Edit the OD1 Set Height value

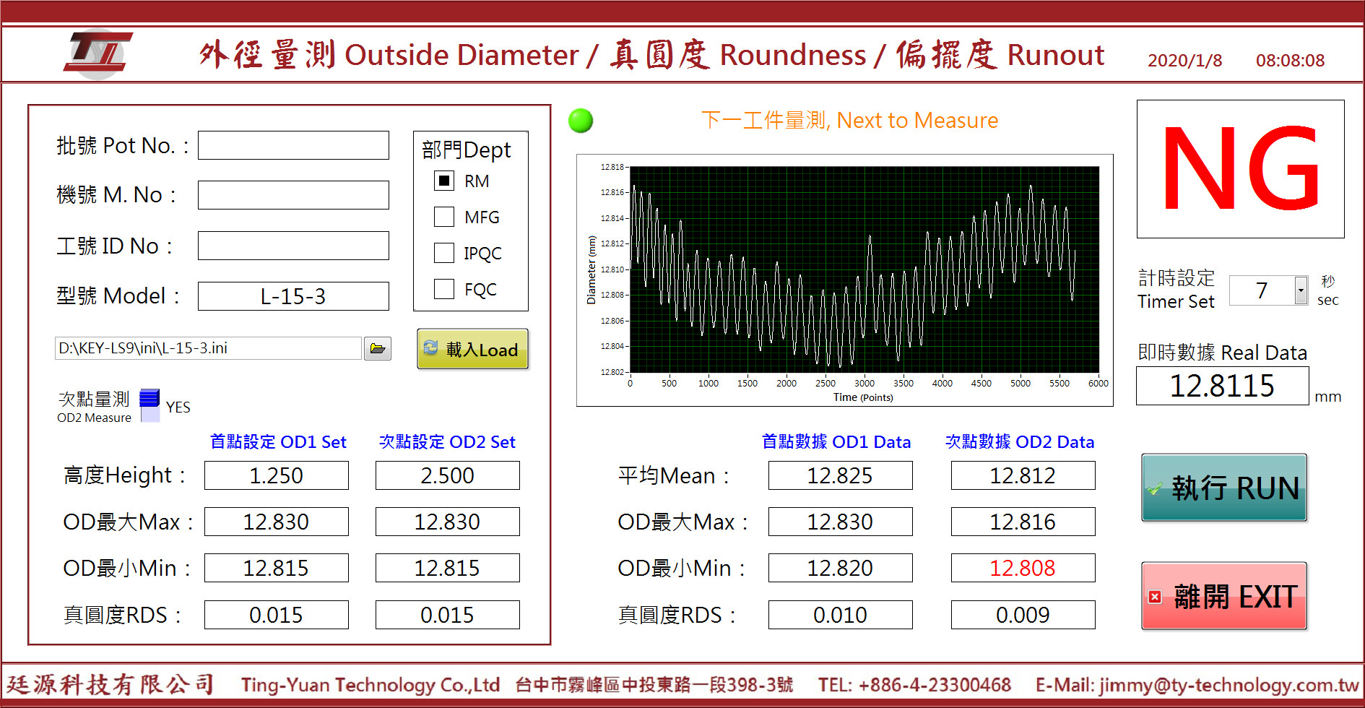tap(276, 475)
